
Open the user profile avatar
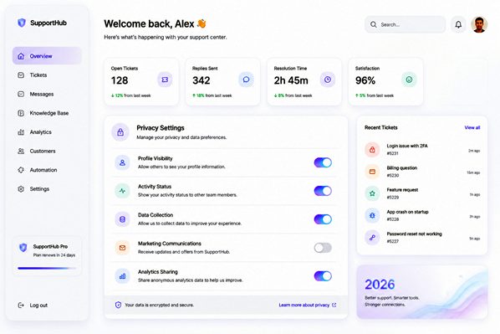tap(479, 24)
